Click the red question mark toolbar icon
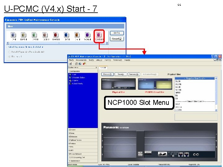223x167 pixels. [x=84, y=64]
